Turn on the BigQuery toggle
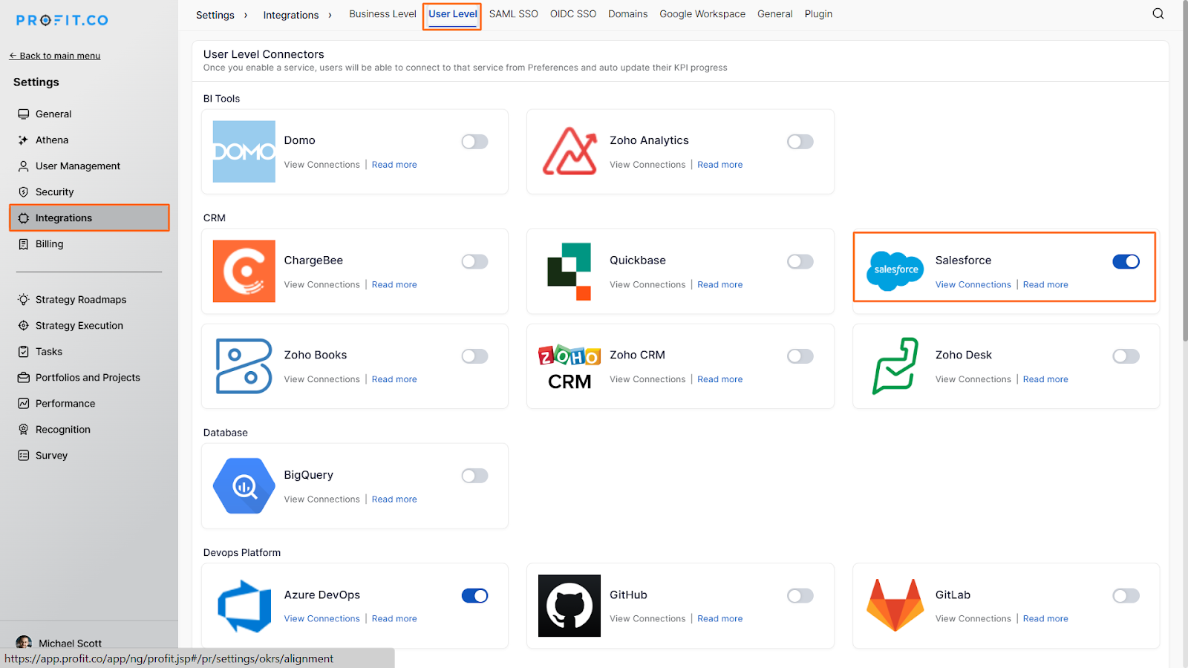 tap(474, 476)
